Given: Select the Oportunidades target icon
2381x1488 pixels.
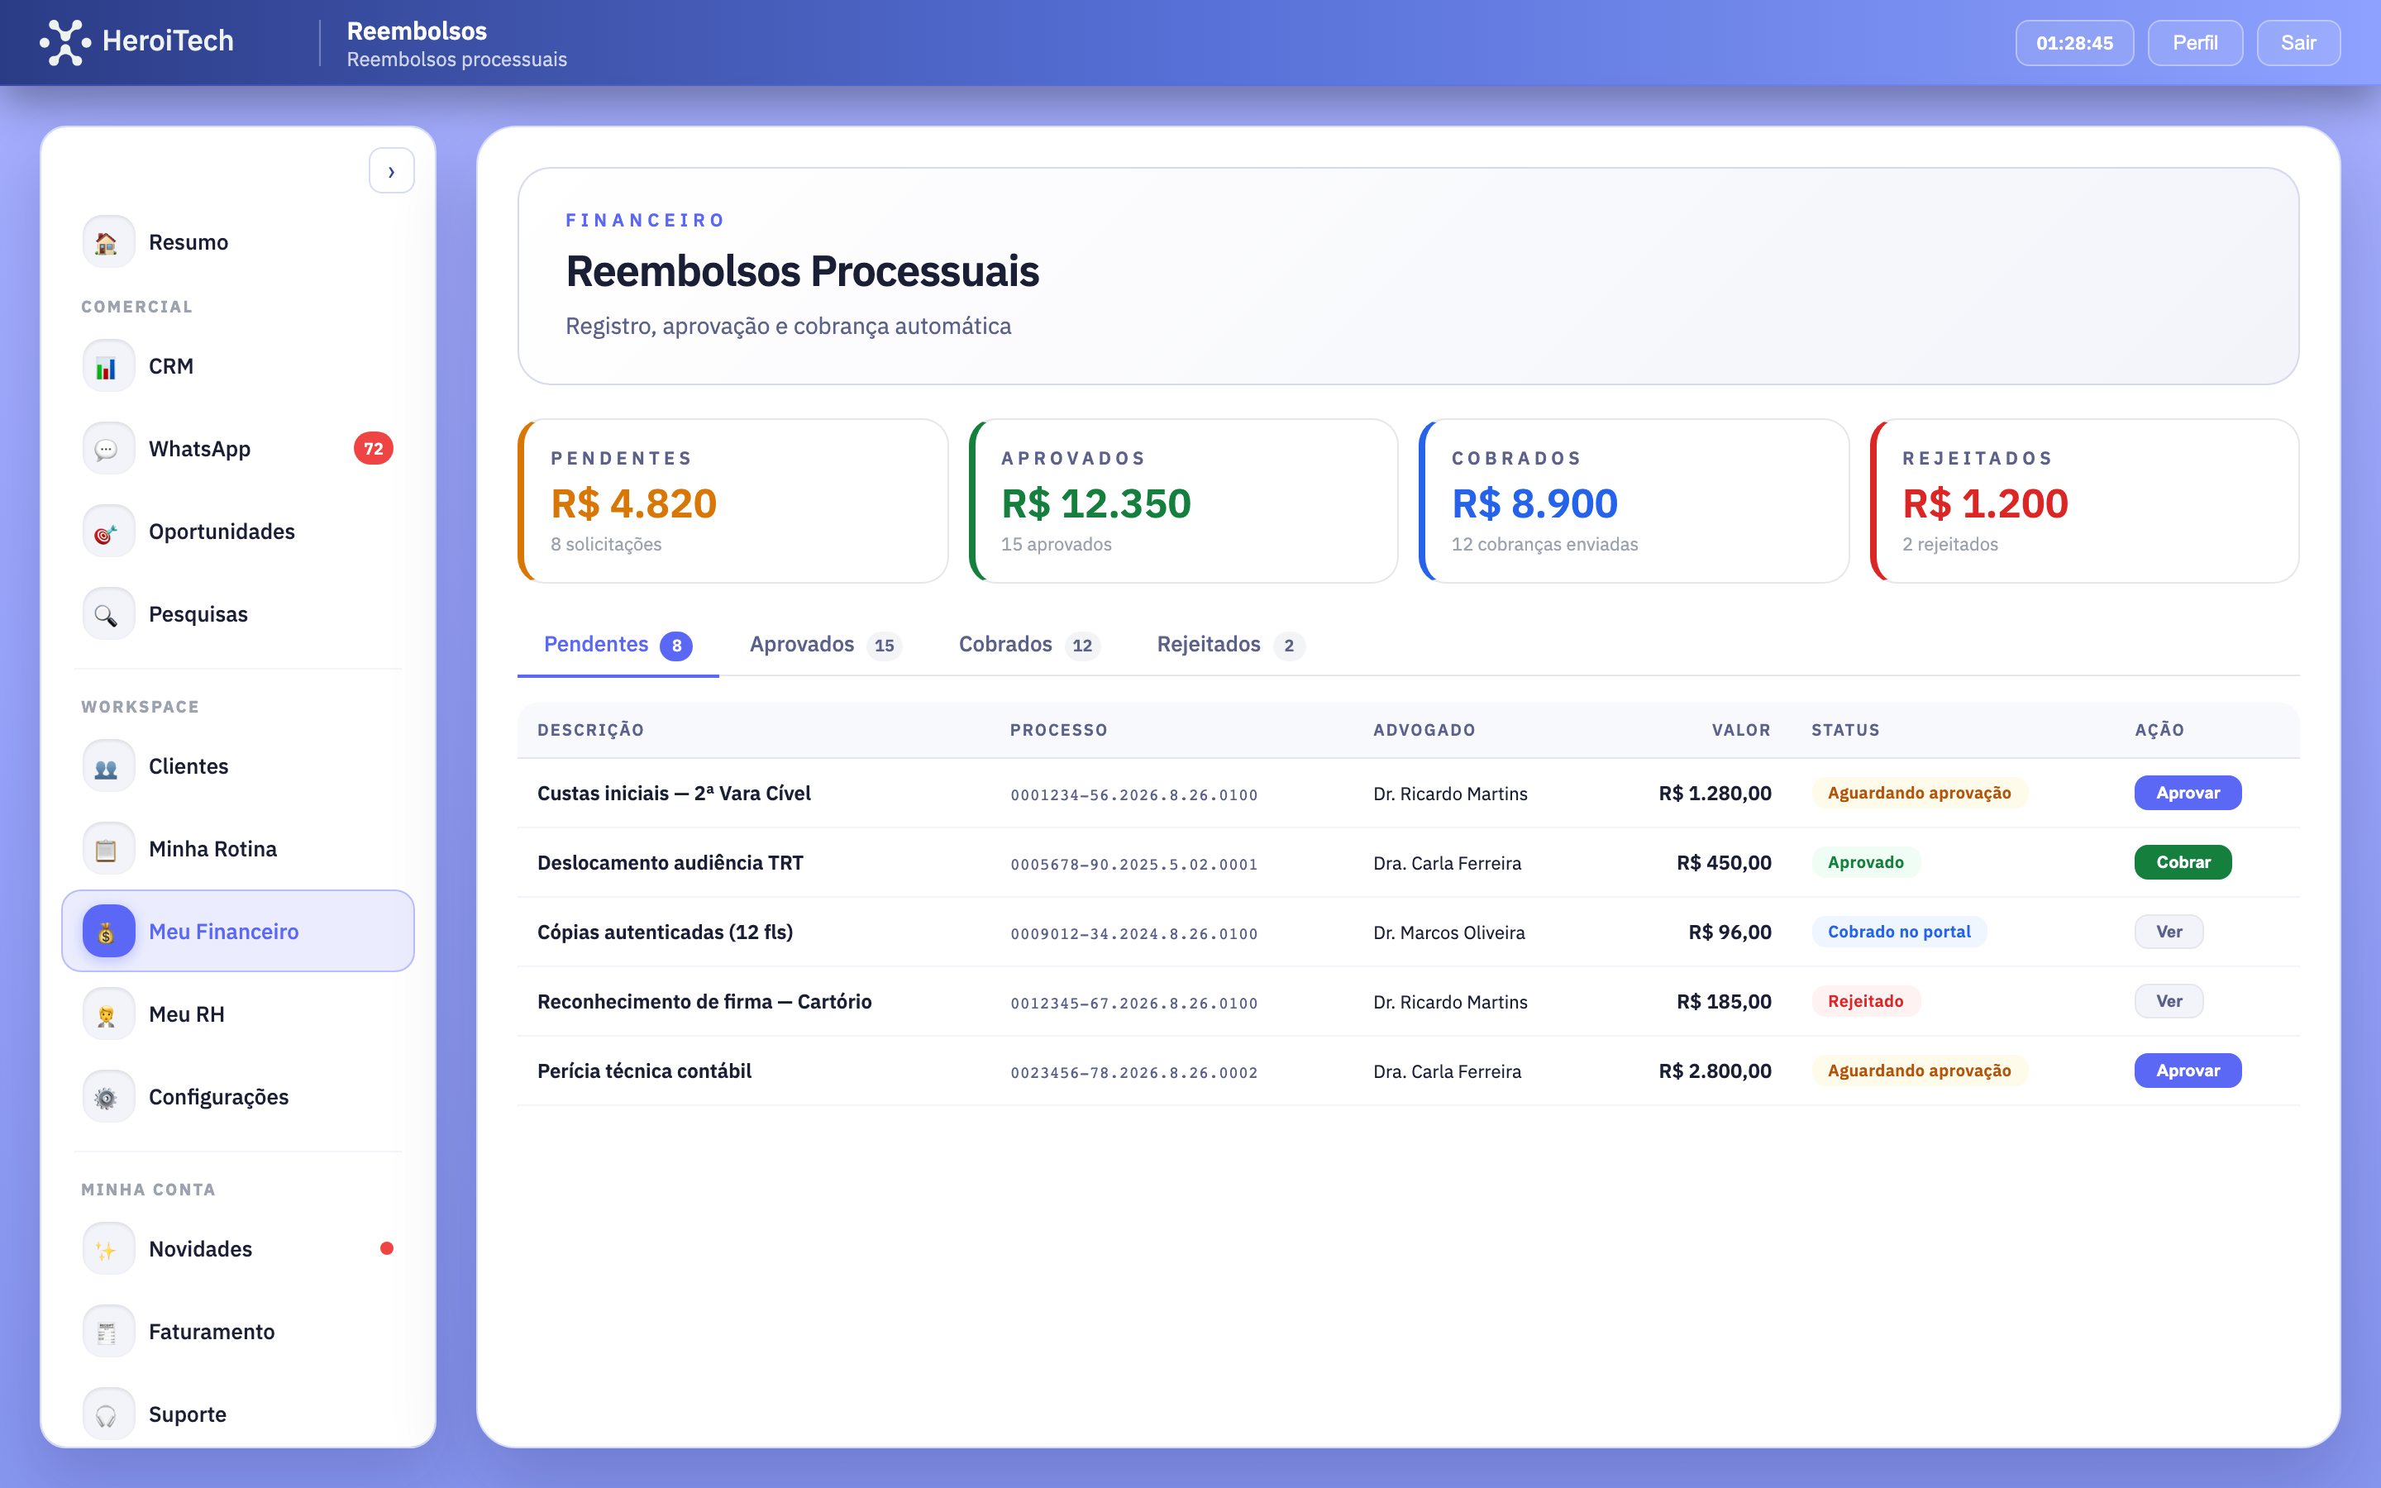Looking at the screenshot, I should pos(107,532).
